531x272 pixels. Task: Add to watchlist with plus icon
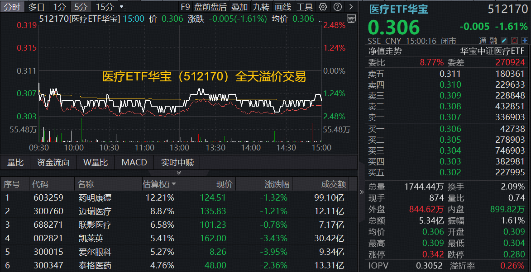point(525,41)
